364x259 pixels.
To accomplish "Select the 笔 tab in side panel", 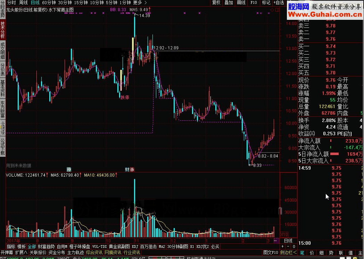I will pyautogui.click(x=302, y=252).
